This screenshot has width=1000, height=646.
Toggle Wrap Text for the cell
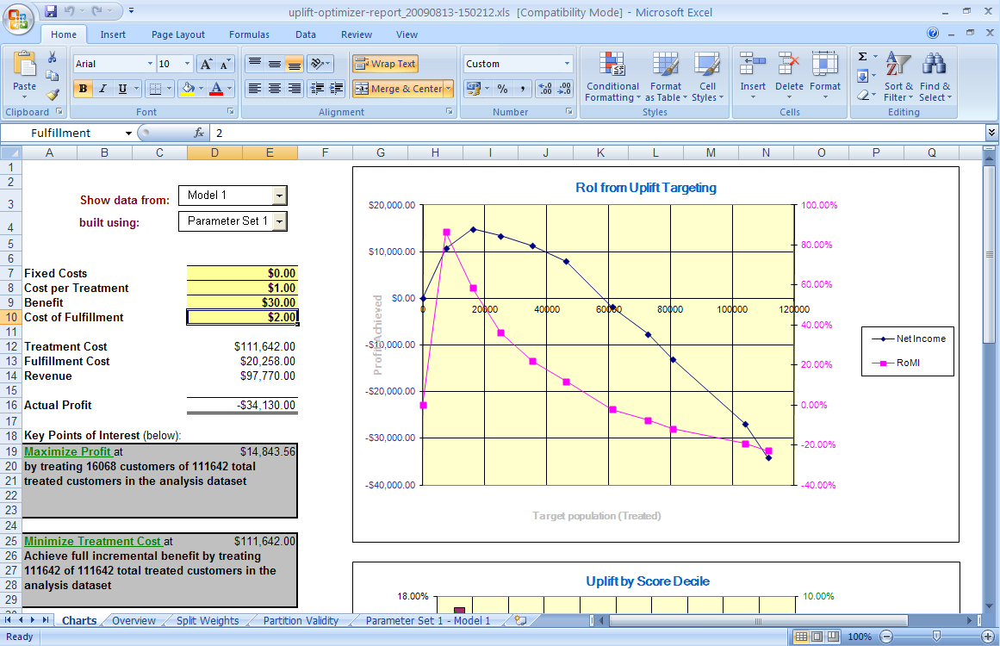(x=385, y=64)
